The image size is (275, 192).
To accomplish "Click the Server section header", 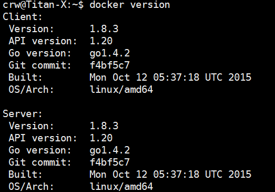I will tap(23, 114).
